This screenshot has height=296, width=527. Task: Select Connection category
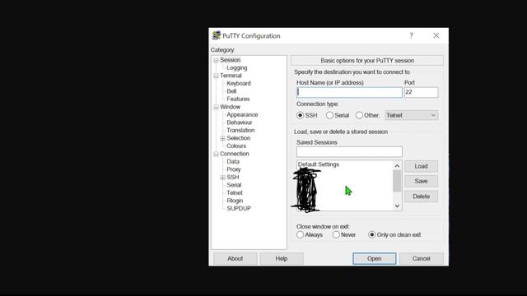coord(234,154)
